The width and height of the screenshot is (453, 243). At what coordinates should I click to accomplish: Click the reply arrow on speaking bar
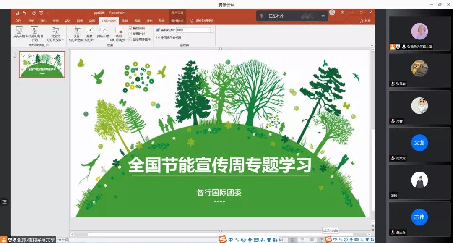[323, 16]
